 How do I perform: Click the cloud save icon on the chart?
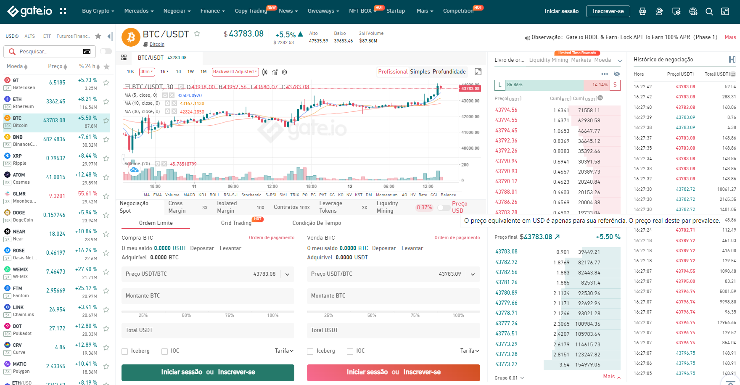click(135, 170)
